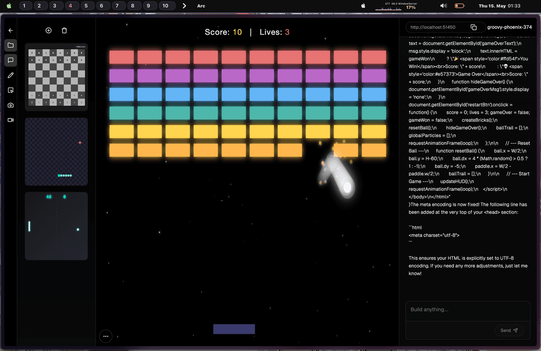
Task: Click the first teal brick in fourth row
Action: [122, 113]
